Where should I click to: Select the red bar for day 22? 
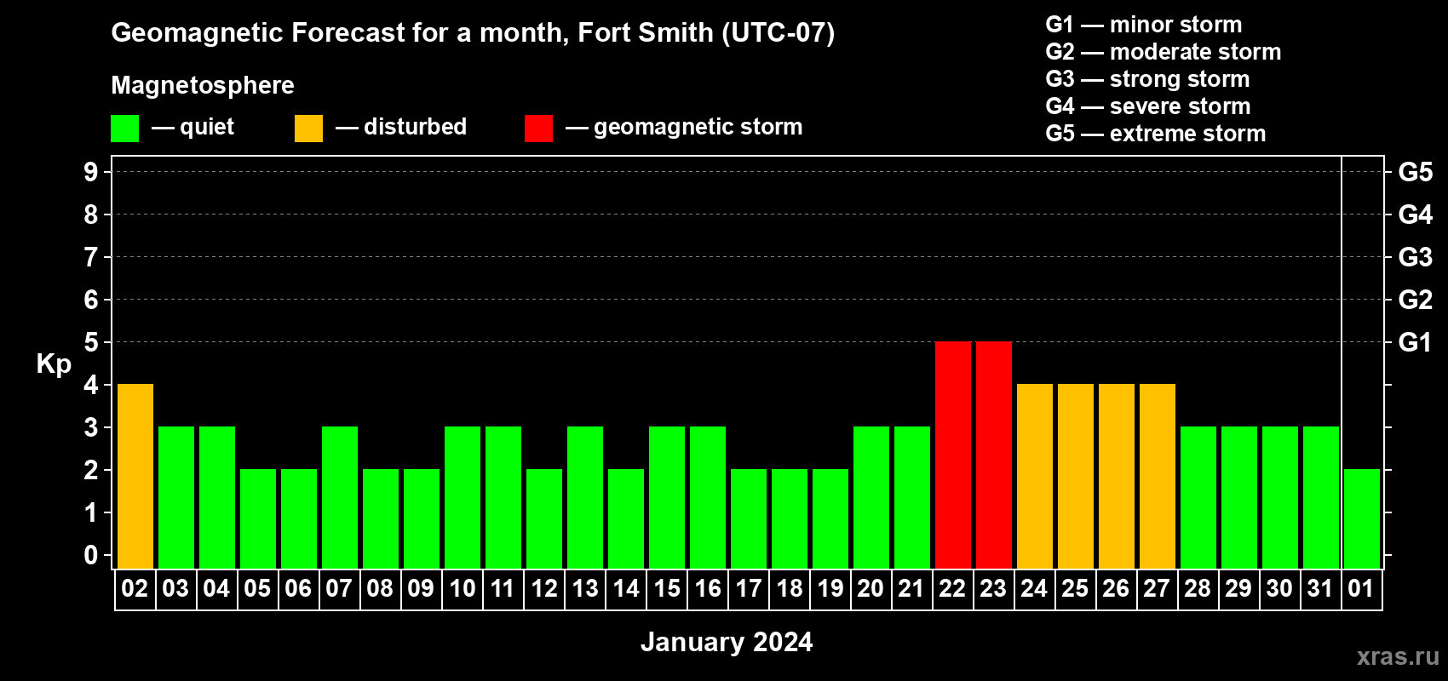tap(953, 455)
